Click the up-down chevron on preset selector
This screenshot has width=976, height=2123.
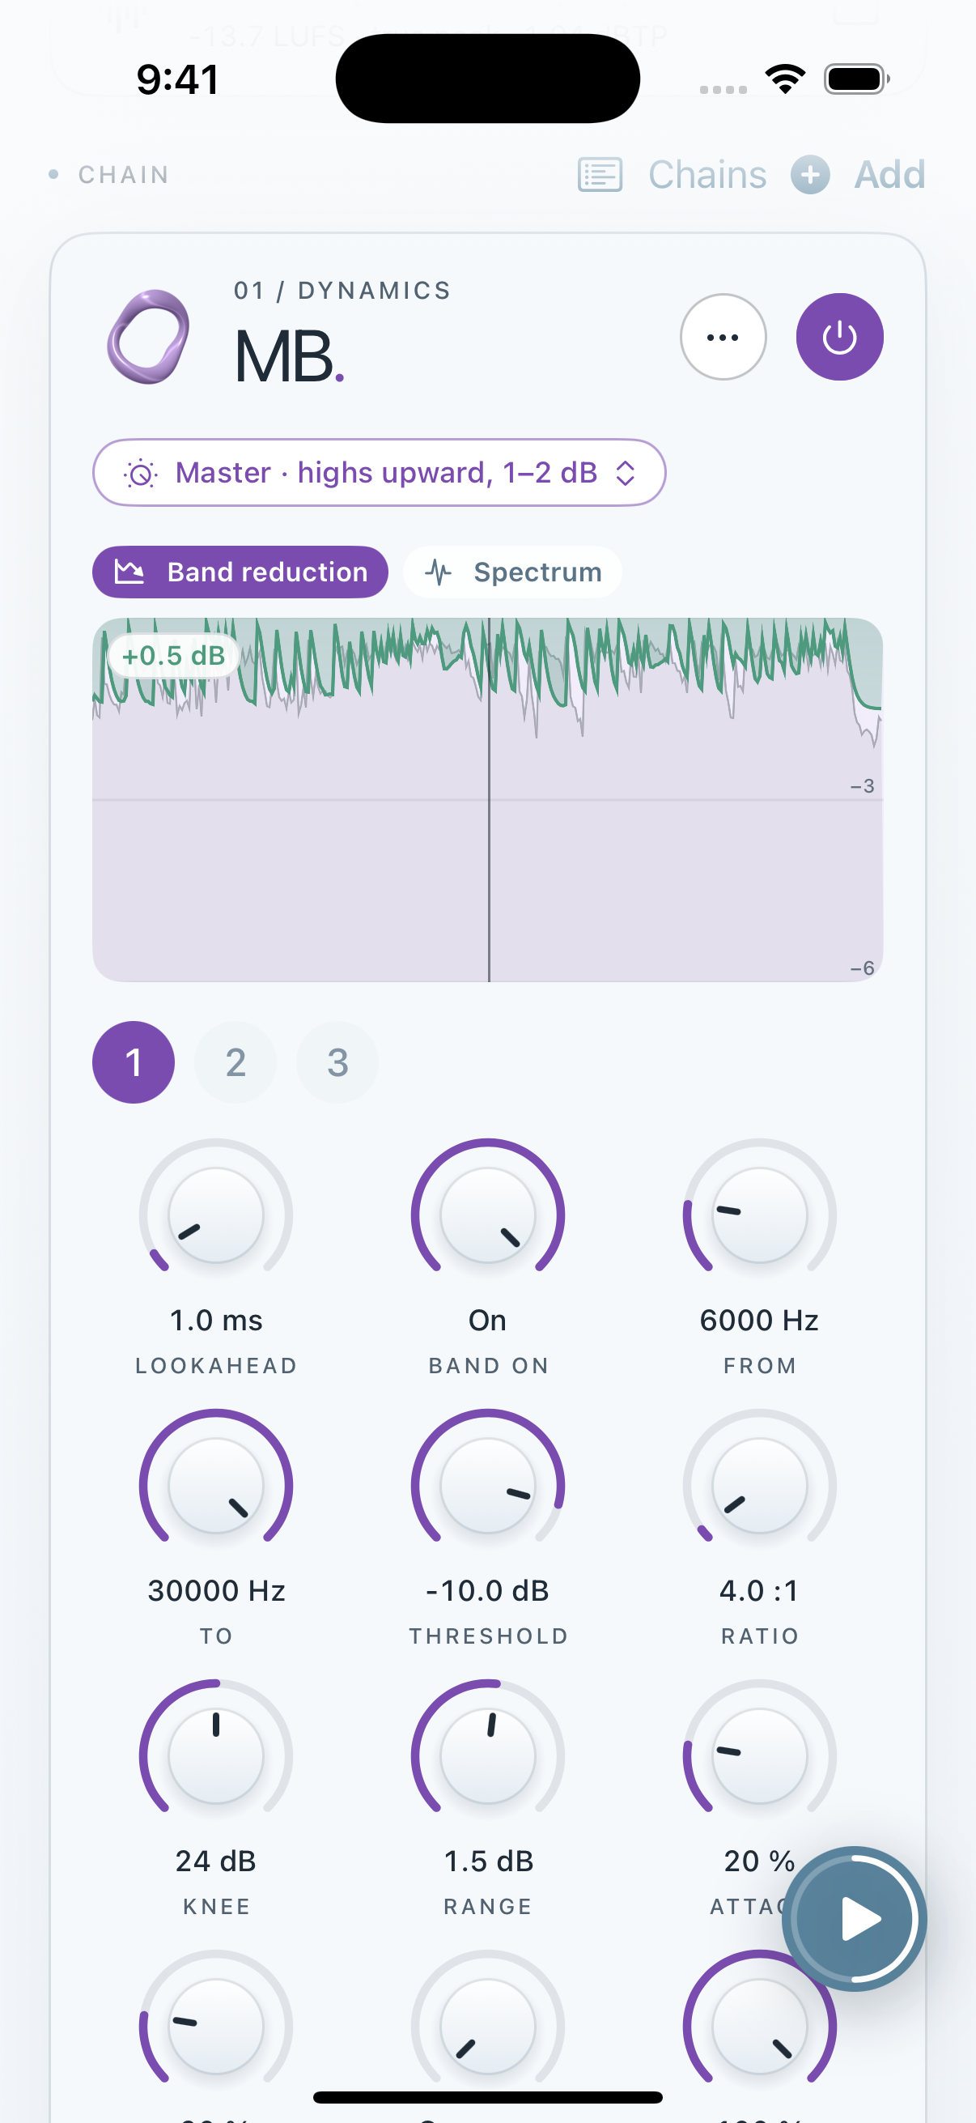(626, 473)
